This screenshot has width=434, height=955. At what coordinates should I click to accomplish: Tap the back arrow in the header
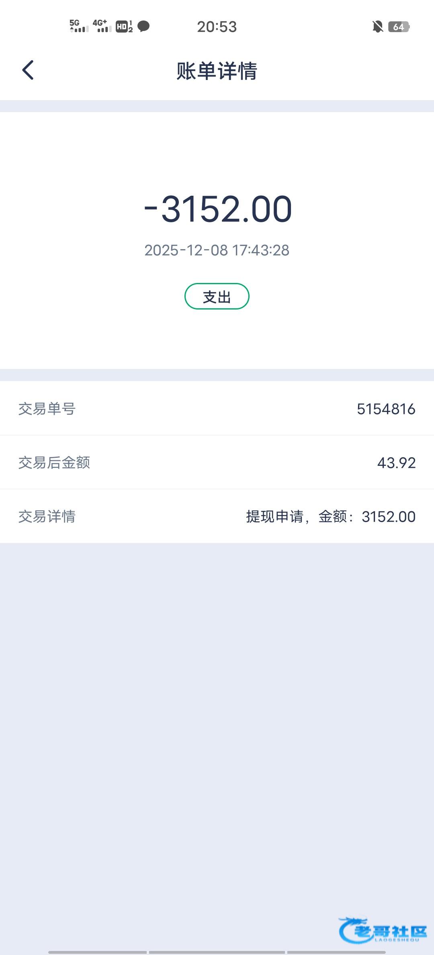(28, 70)
